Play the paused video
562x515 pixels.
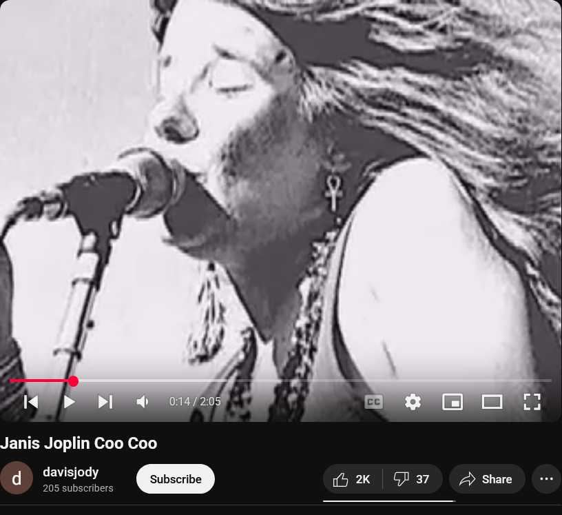pos(69,402)
